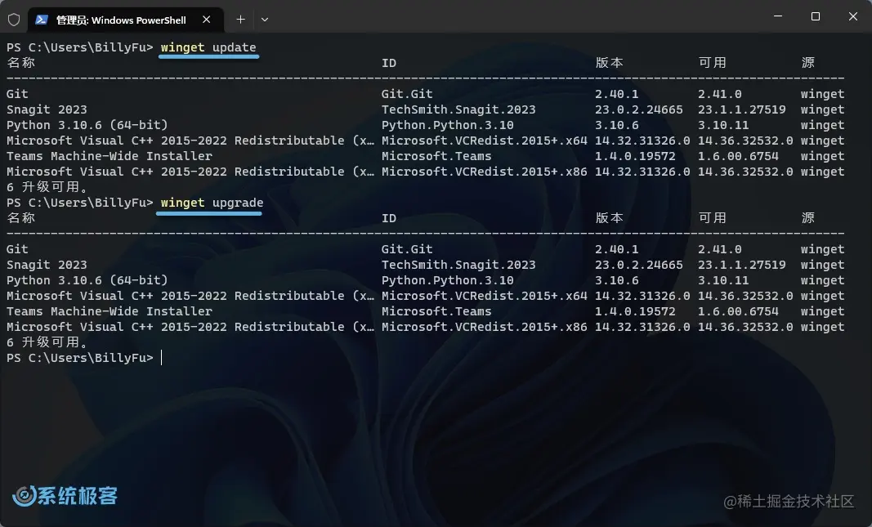Screen dimensions: 872x527
Task: Click 1.4.0.19572 in winget update output
Action: pos(635,156)
